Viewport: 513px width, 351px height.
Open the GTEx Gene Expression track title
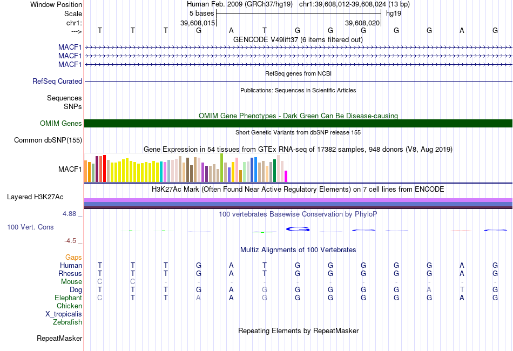click(x=298, y=150)
